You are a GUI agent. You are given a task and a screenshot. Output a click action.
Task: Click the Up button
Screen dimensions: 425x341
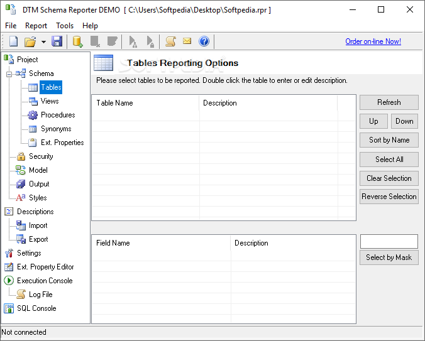[x=373, y=121]
